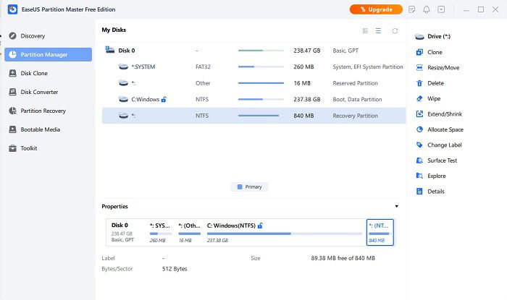Click C: Windows usage bar in disk map
The width and height of the screenshot is (507, 300).
tap(285, 233)
